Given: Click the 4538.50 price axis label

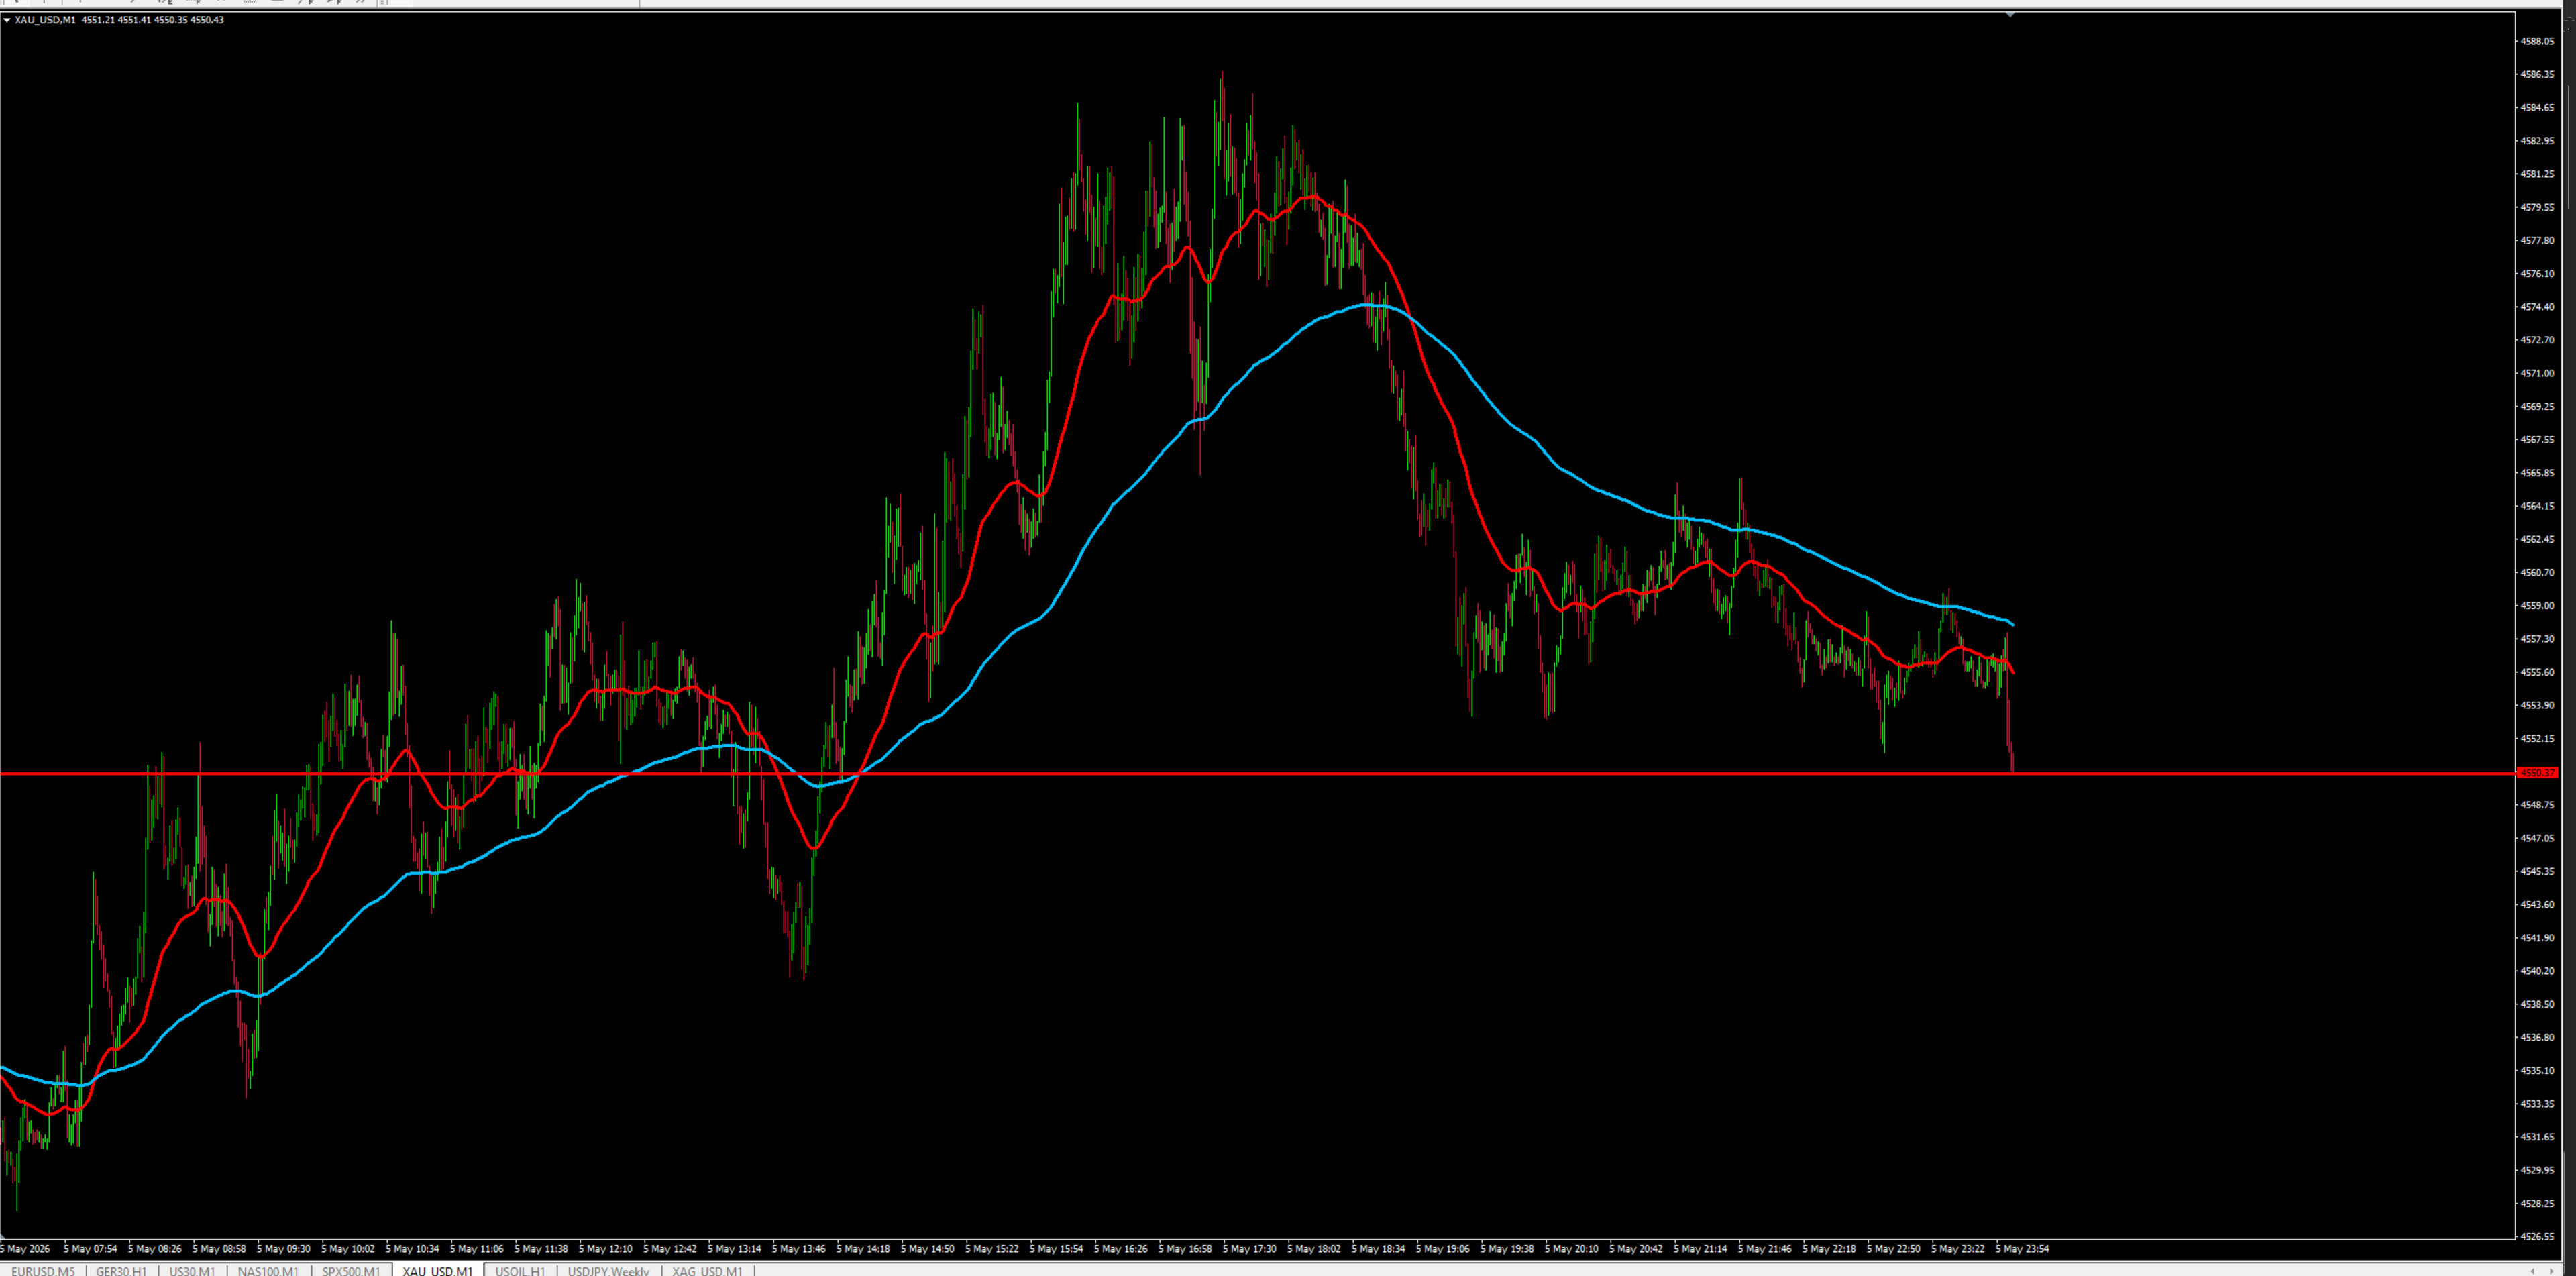Looking at the screenshot, I should pyautogui.click(x=2537, y=1004).
